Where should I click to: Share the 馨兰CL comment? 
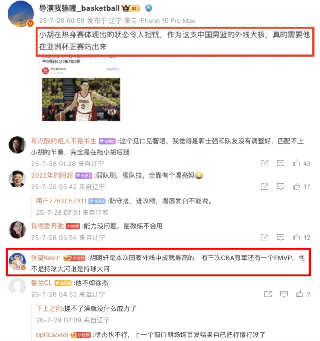[268, 294]
